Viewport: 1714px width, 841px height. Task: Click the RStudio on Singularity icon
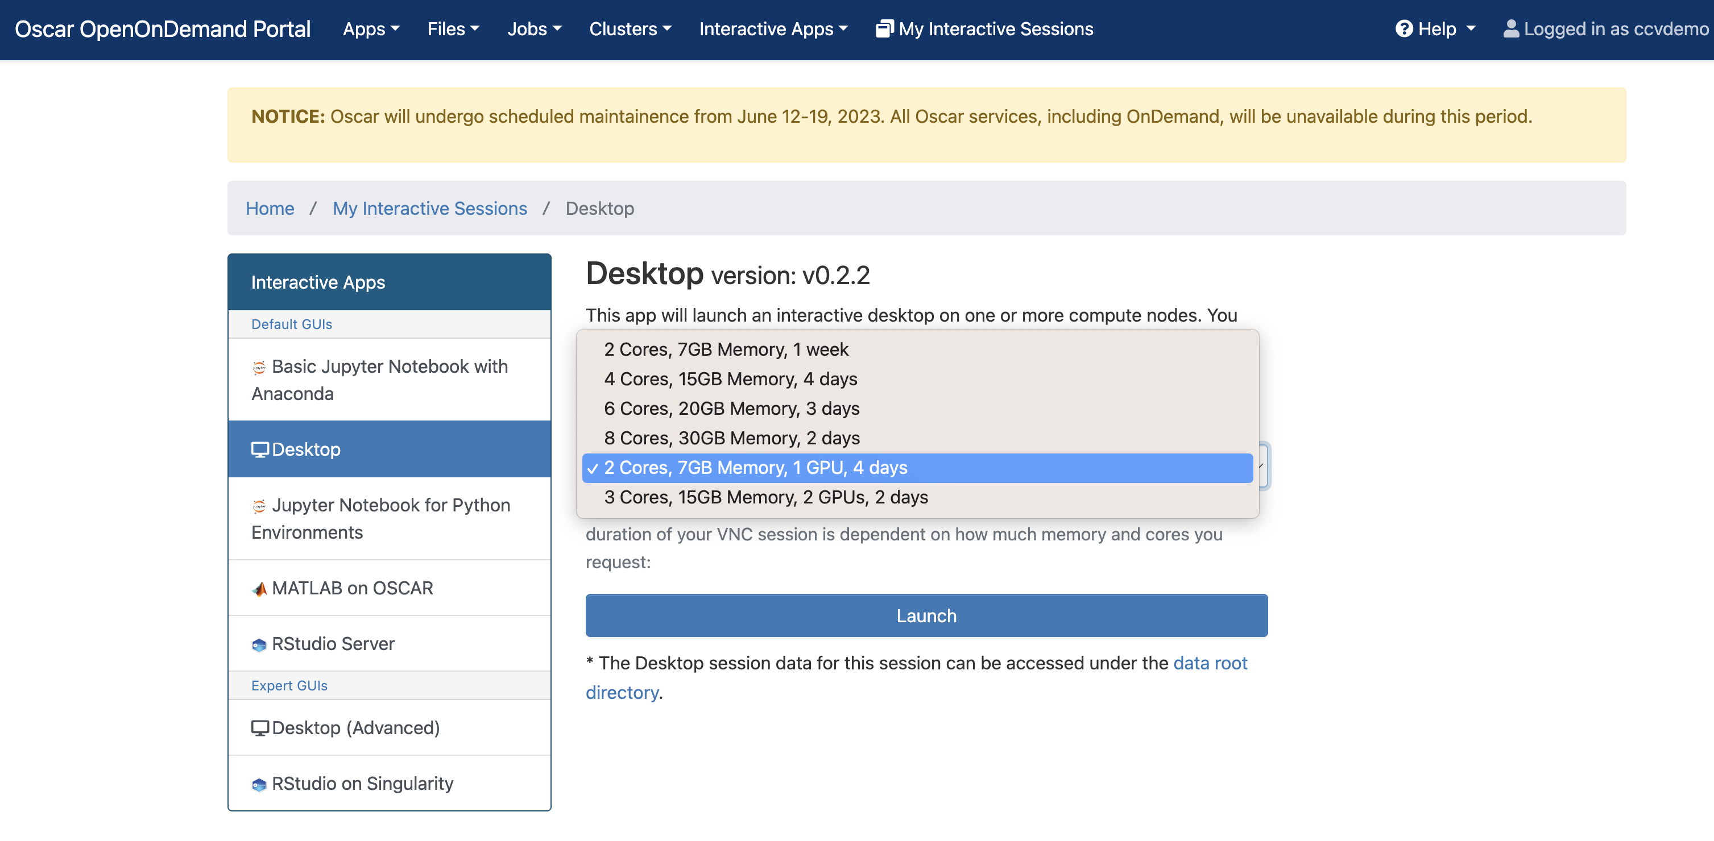point(259,785)
